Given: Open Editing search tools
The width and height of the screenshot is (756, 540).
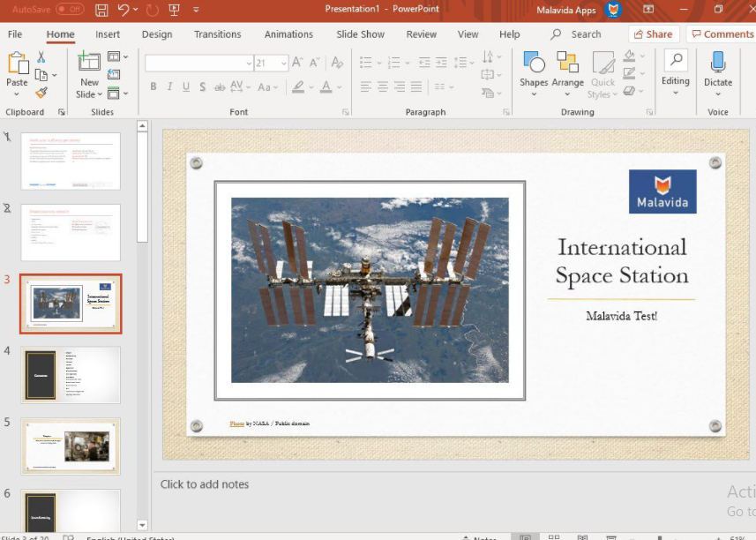Looking at the screenshot, I should [676, 72].
